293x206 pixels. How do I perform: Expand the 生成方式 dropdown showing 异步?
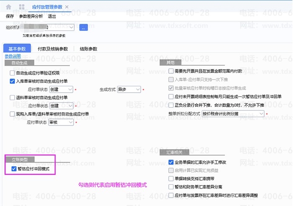(x=137, y=89)
